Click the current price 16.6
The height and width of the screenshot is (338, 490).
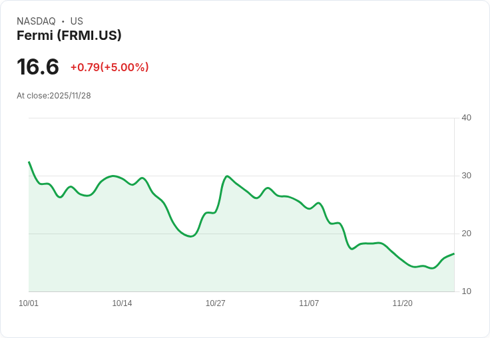(x=38, y=67)
